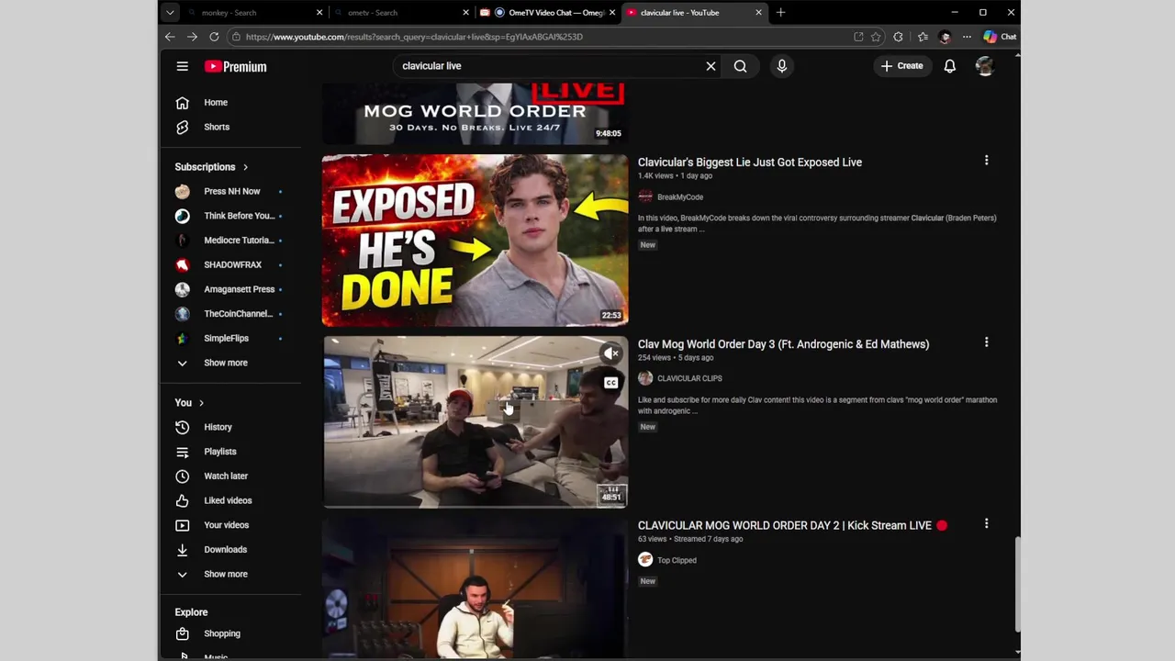Image resolution: width=1175 pixels, height=661 pixels.
Task: Open options menu for Clavicular's Biggest Lie video
Action: point(987,161)
